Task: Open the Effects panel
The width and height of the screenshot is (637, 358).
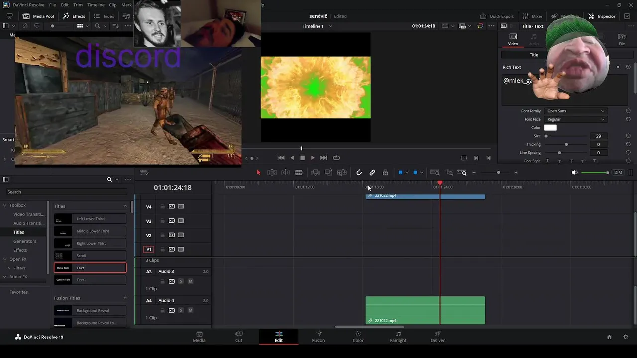Action: pyautogui.click(x=74, y=16)
